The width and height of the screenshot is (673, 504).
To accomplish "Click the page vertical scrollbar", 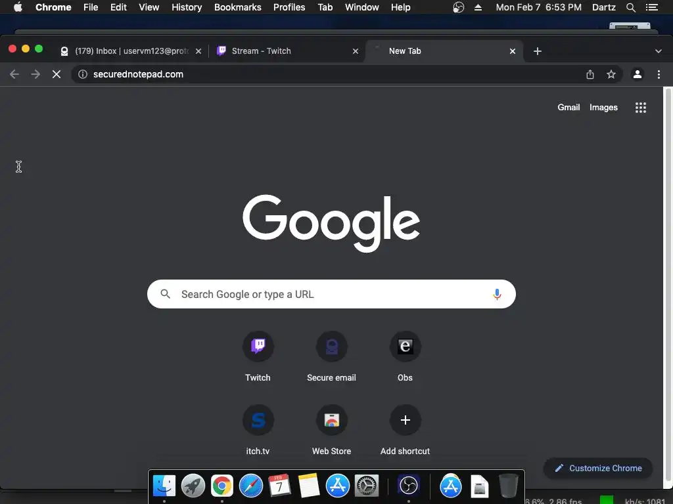I will point(668,287).
